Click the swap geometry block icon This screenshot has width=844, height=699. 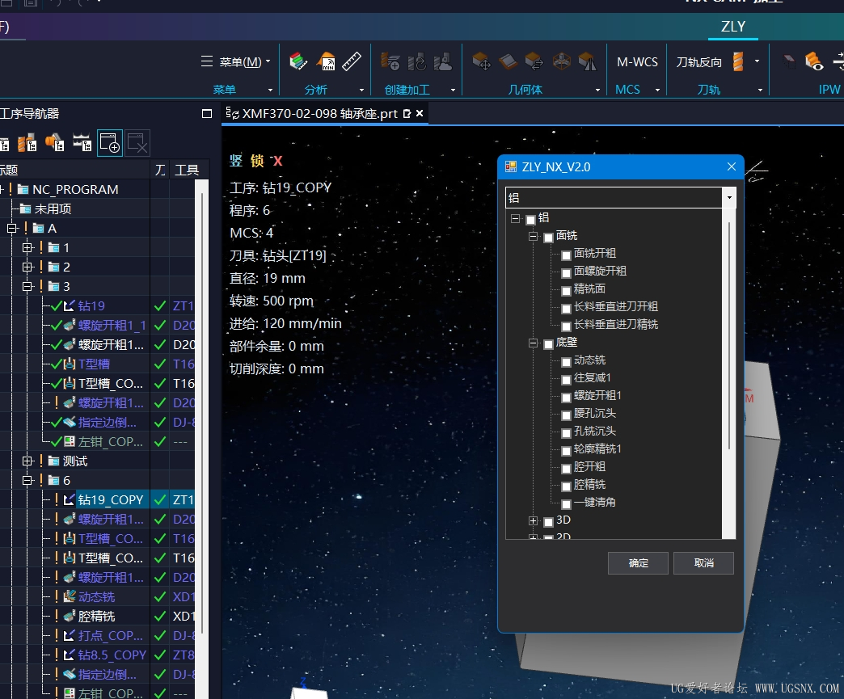point(534,62)
